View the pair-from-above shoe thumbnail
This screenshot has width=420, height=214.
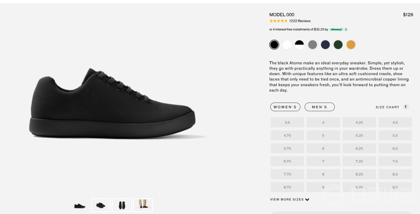tap(122, 205)
